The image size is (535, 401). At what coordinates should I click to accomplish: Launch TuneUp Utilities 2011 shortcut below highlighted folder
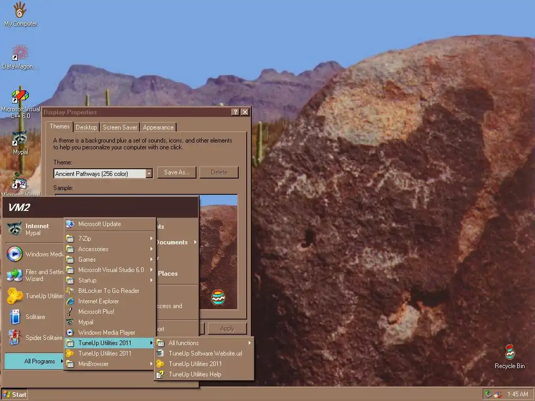(110, 353)
